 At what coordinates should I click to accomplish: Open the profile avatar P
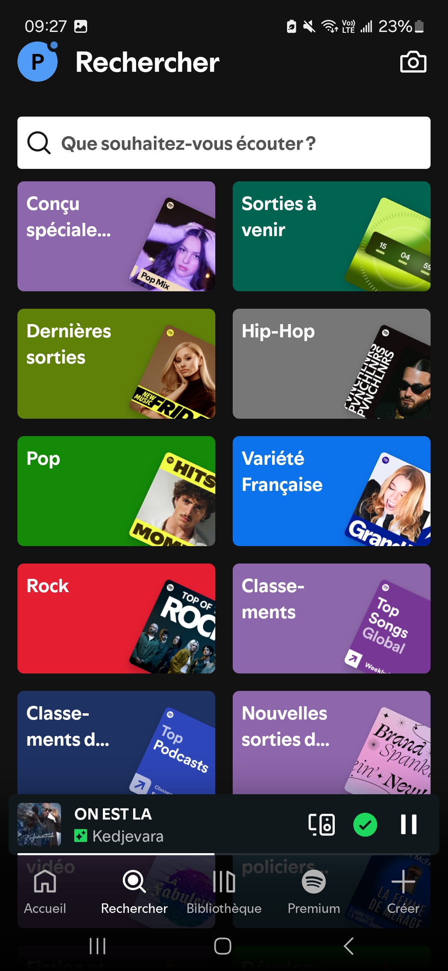(37, 62)
